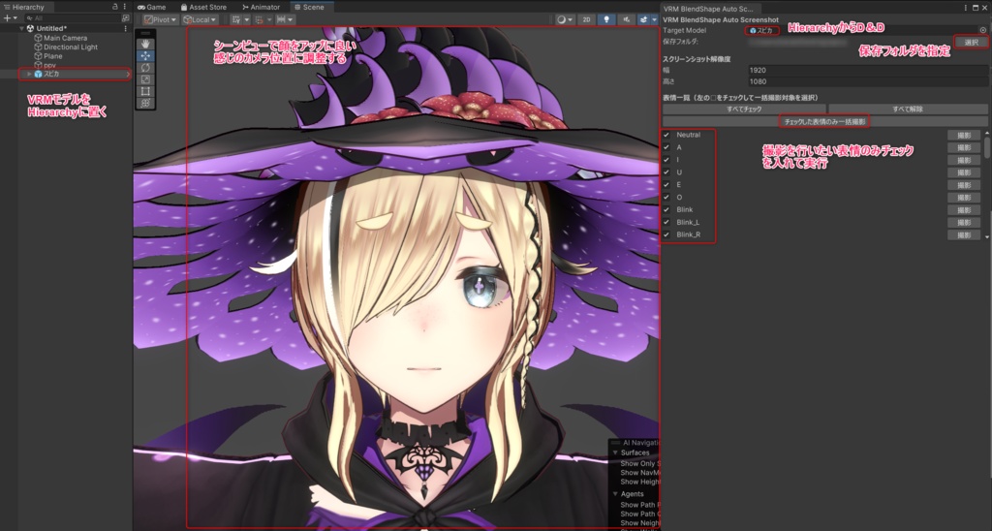Click the Hierarchy lock icon
The height and width of the screenshot is (531, 992).
pyautogui.click(x=114, y=7)
